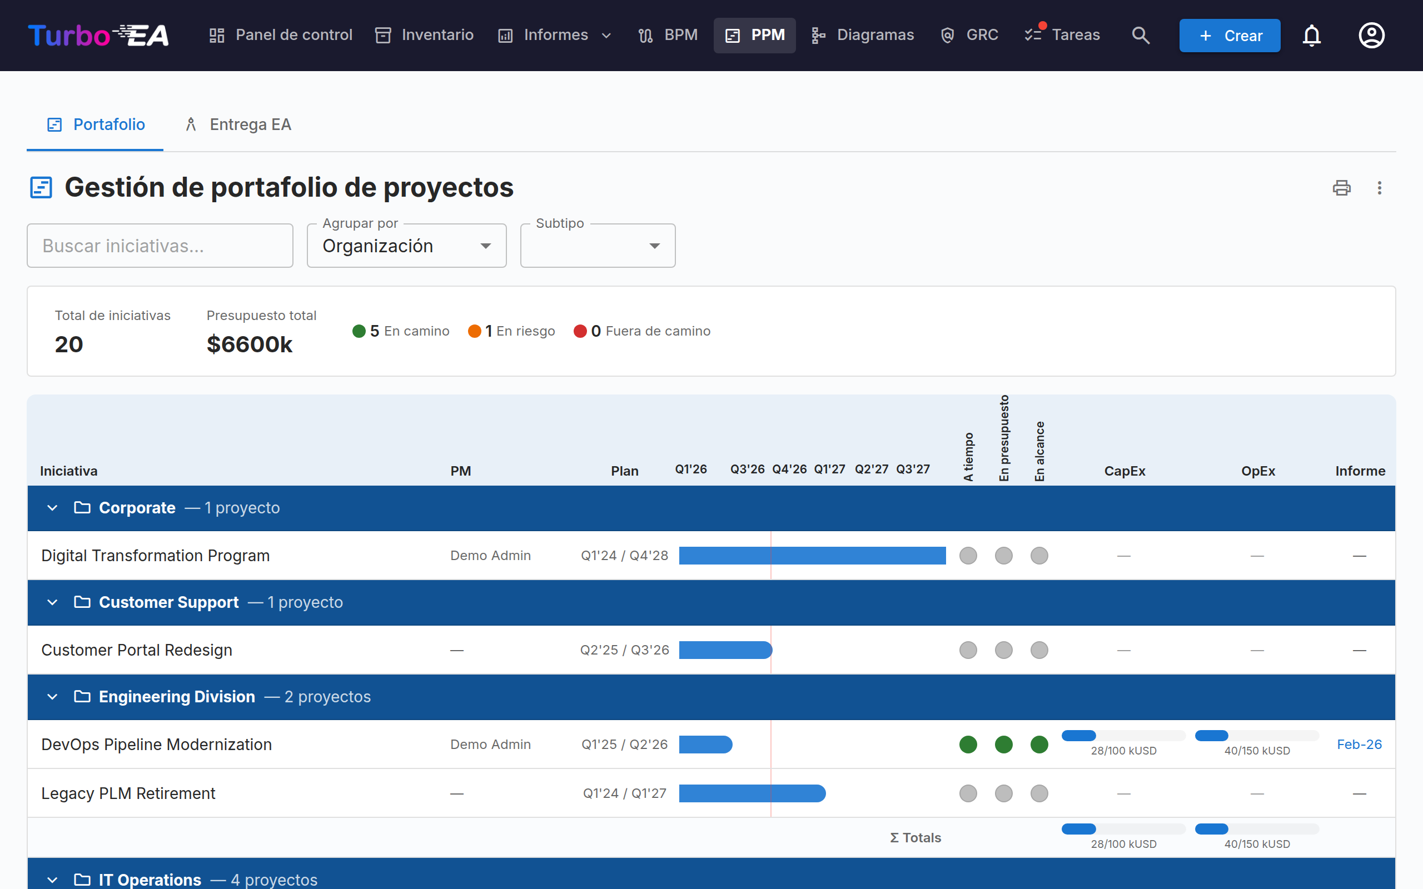Open Tareas with the red notification badge

pyautogui.click(x=1063, y=35)
